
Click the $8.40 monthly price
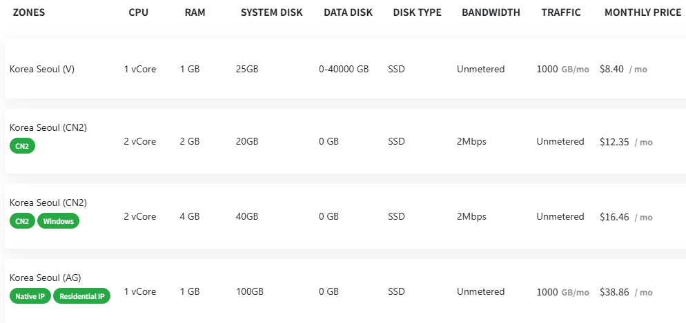coord(611,69)
